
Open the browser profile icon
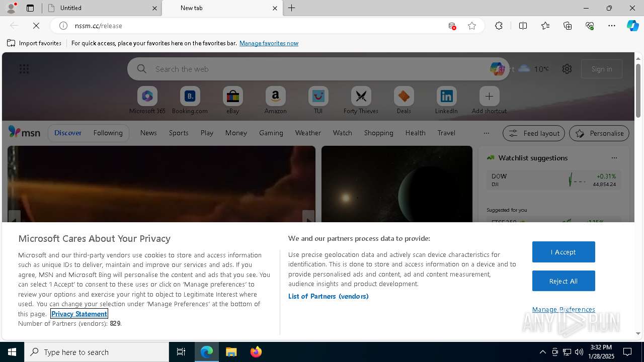(11, 8)
